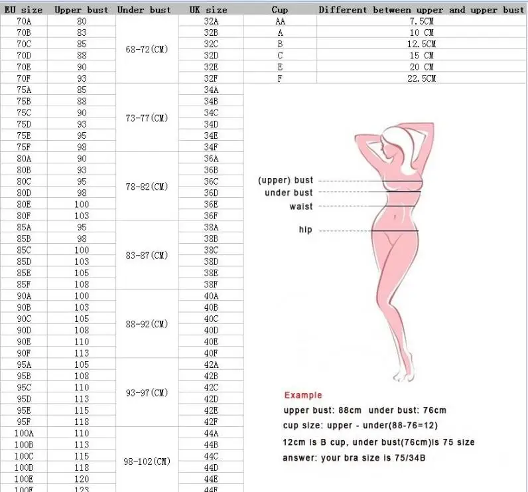
Task: Select the UK size column header
Action: [x=208, y=10]
